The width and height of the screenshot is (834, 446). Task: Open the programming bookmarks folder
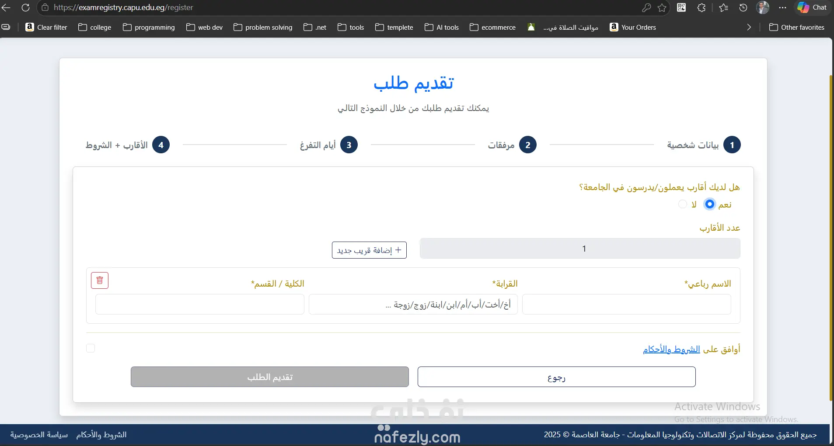pyautogui.click(x=149, y=27)
